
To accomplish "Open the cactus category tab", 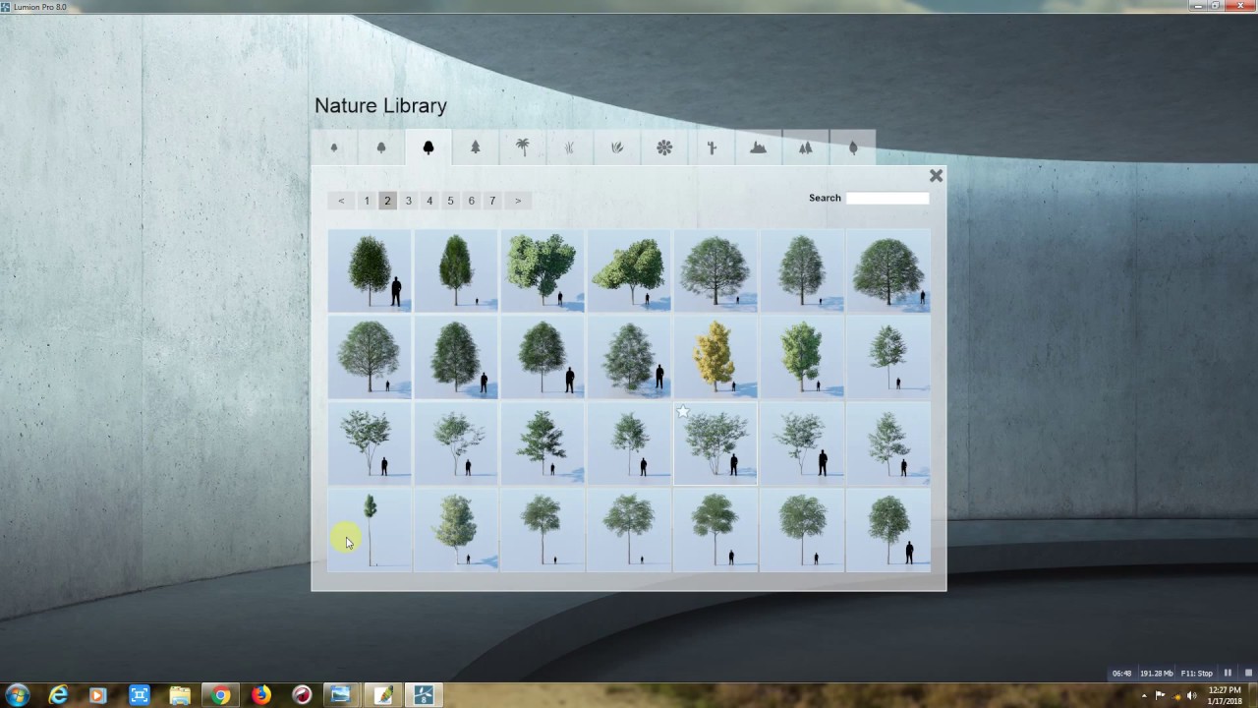I will 712,147.
